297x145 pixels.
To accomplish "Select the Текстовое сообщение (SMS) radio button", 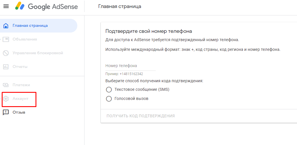I will [x=109, y=90].
